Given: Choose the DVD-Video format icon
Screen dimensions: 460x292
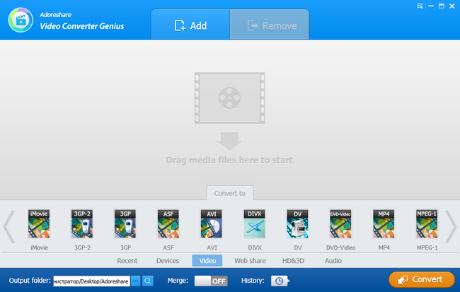Looking at the screenshot, I should tap(340, 223).
